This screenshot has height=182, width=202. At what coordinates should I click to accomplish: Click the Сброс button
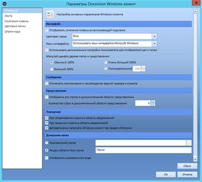pyautogui.click(x=187, y=166)
